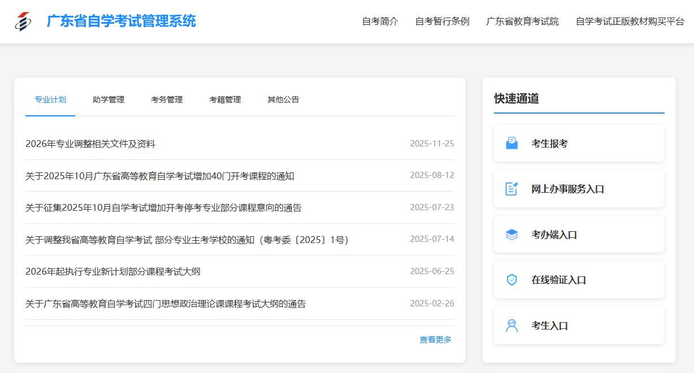This screenshot has width=694, height=373.
Task: Open the 考籍管理 tab
Action: point(225,100)
